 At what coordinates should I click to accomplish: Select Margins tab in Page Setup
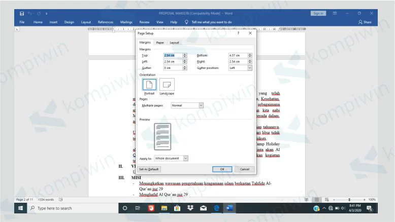(145, 43)
